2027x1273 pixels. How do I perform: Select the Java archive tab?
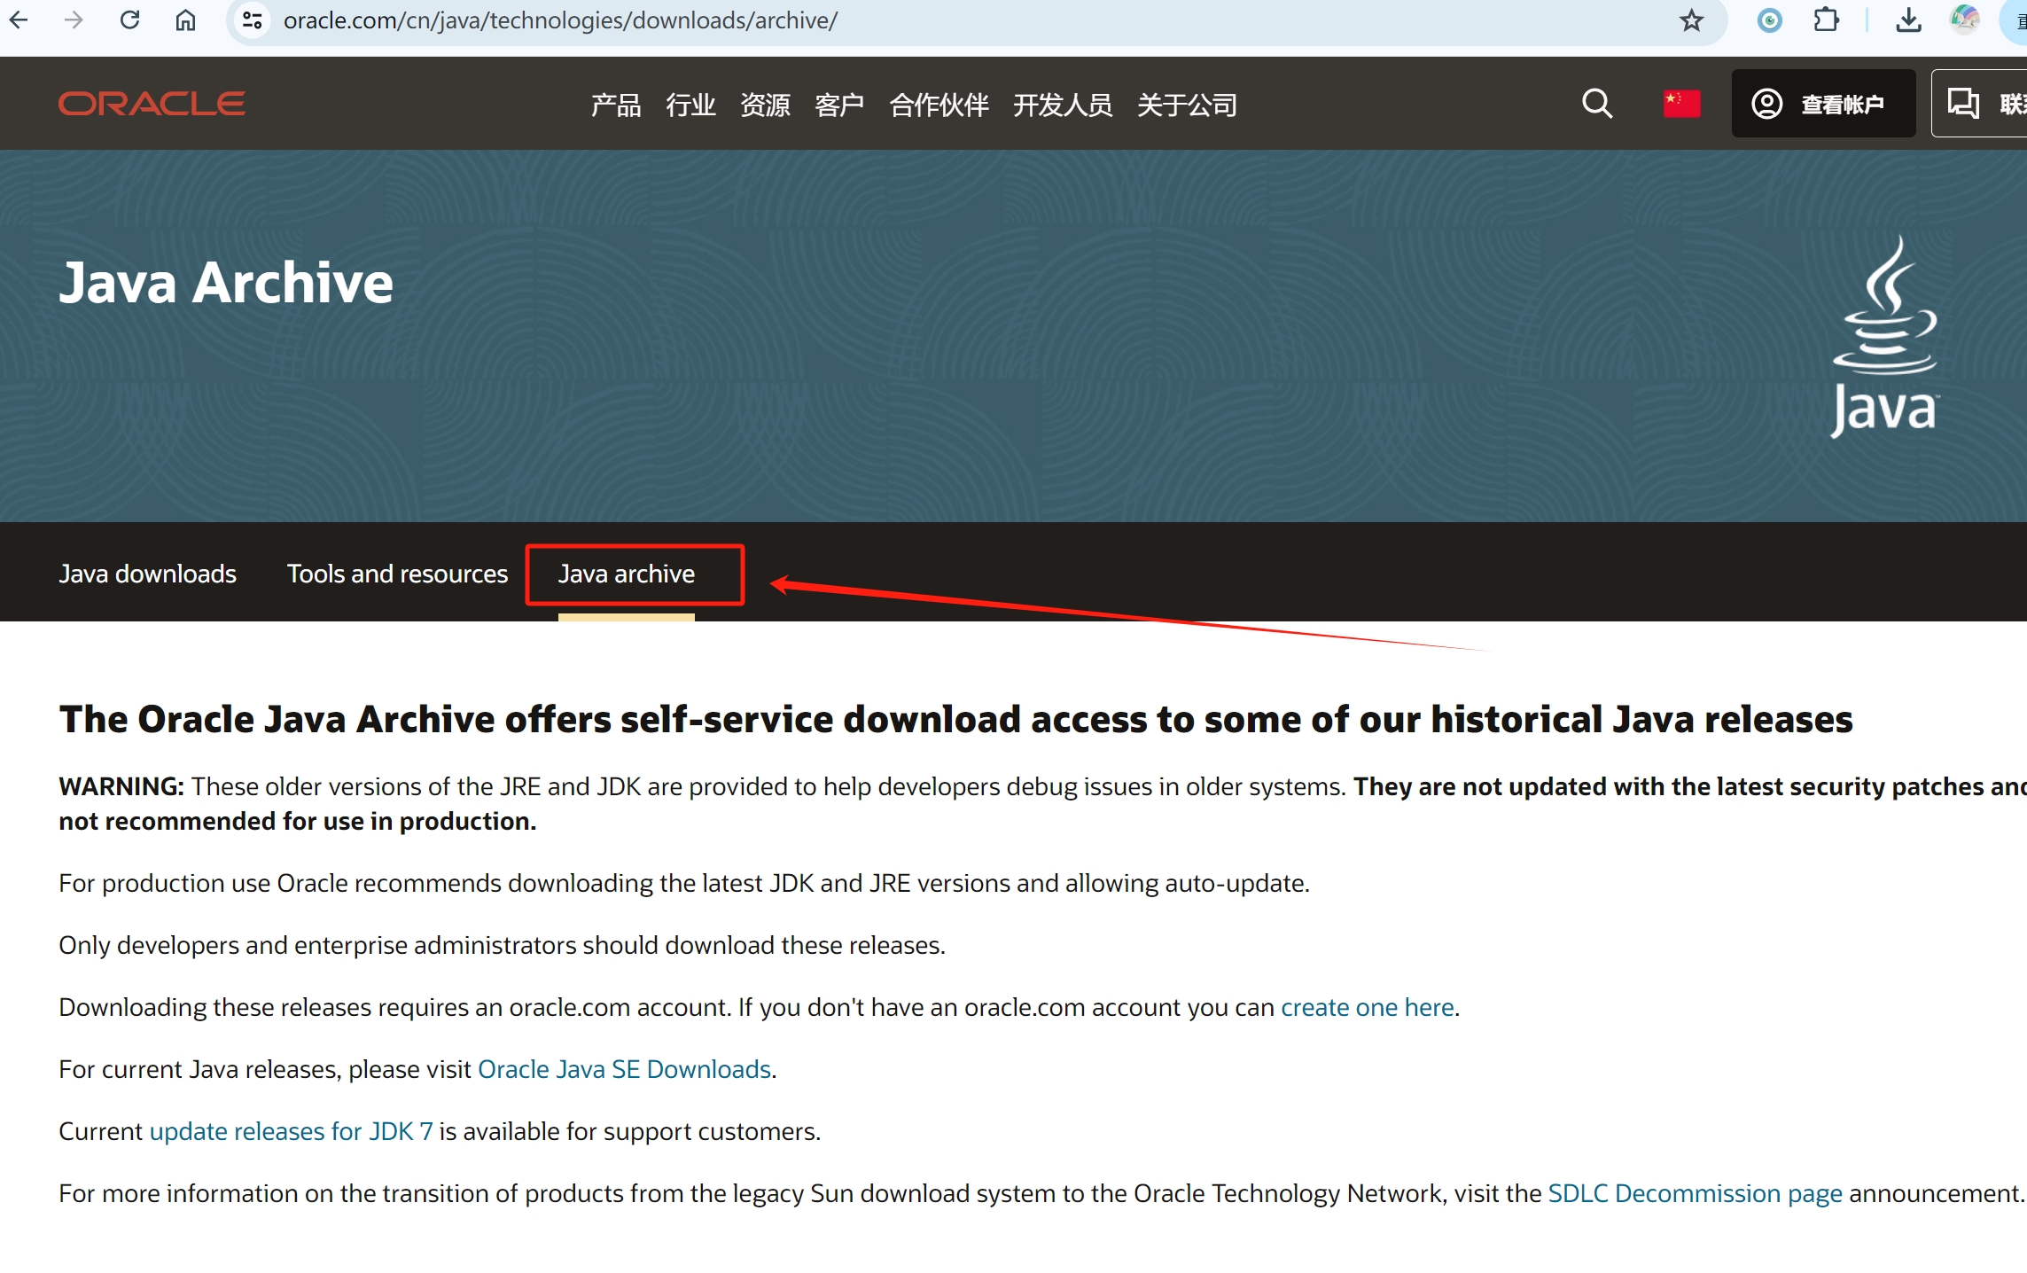coord(626,574)
